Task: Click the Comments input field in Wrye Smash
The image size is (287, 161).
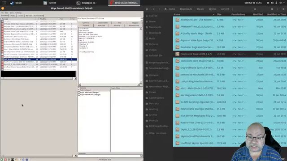Action: pos(109,156)
